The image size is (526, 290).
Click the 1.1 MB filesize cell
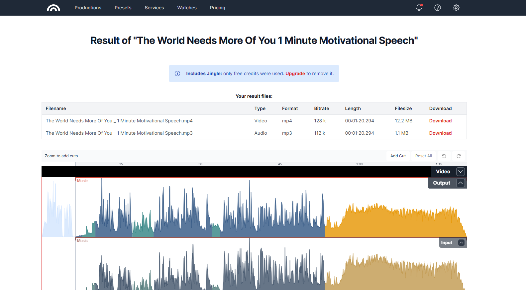click(401, 133)
